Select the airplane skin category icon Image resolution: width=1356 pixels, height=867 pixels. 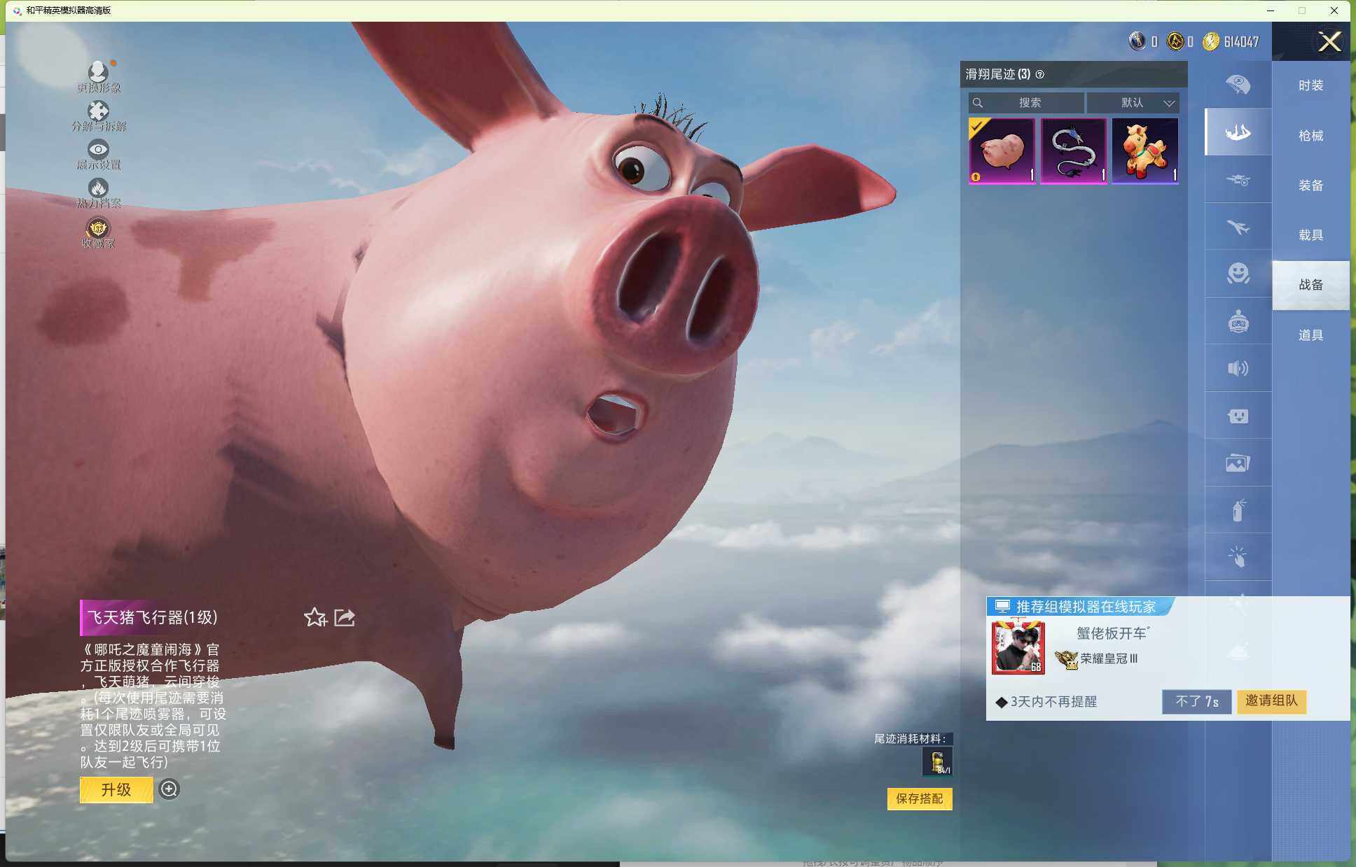1238,227
